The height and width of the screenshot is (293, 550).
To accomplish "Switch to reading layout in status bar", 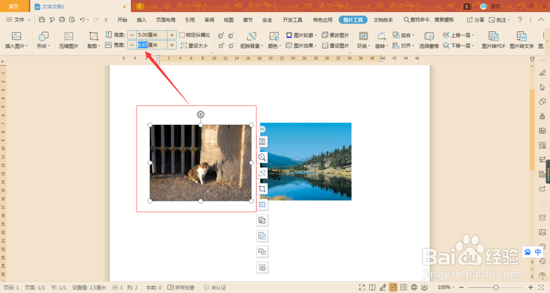I will click(x=372, y=288).
